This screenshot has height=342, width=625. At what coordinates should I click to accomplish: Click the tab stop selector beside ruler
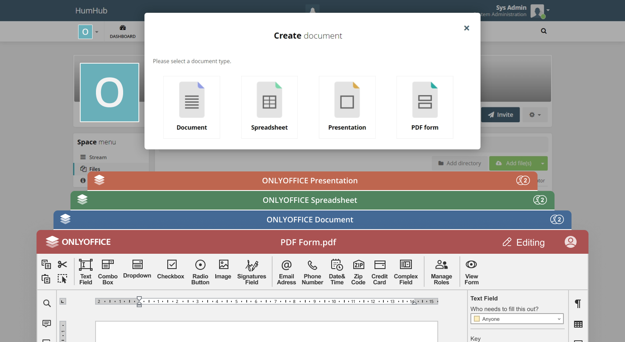(62, 301)
